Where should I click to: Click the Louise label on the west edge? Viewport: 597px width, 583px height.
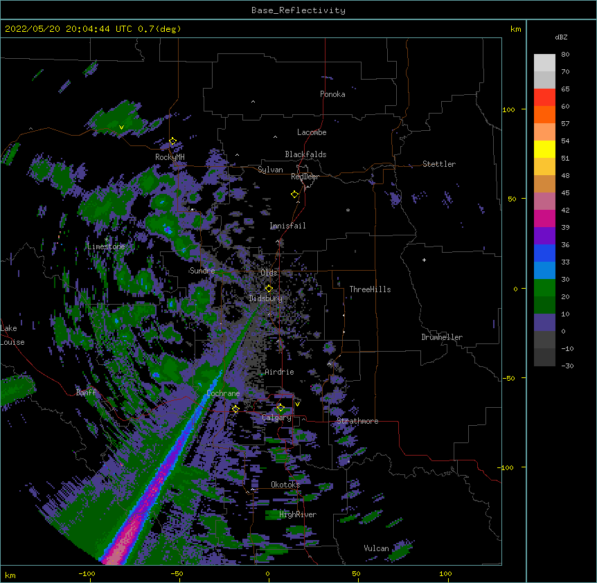12,342
